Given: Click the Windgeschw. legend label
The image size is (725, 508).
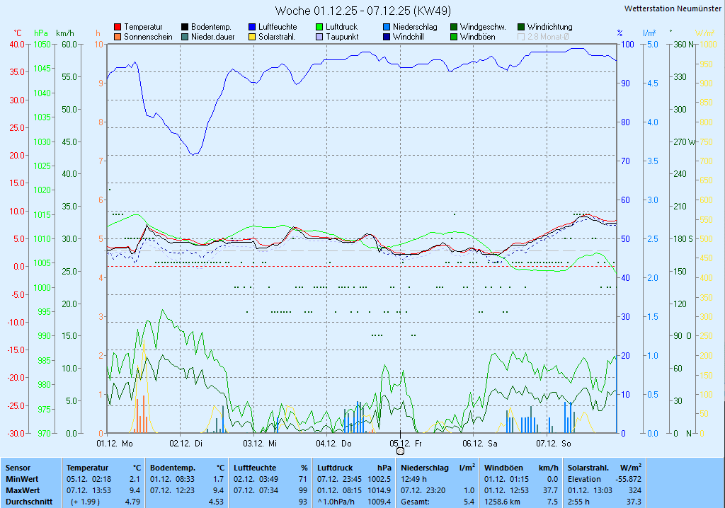Looking at the screenshot, I should click(x=482, y=27).
